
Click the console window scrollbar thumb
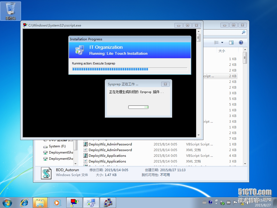coord(198,38)
